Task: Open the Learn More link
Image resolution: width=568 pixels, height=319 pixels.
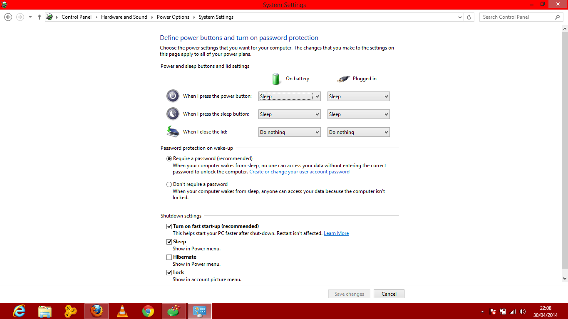Action: coord(336,233)
